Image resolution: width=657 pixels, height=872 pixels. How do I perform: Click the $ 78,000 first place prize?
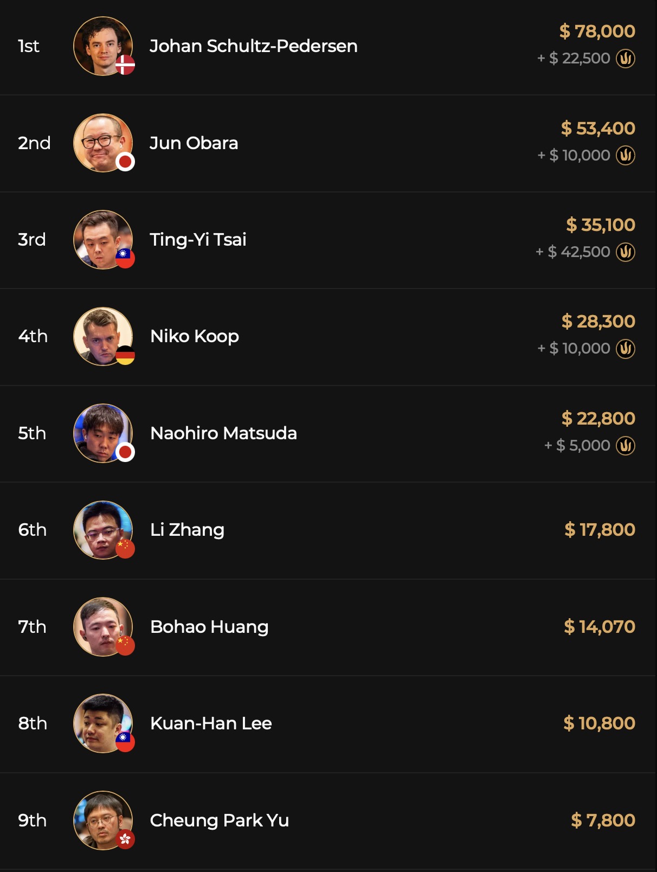point(597,31)
